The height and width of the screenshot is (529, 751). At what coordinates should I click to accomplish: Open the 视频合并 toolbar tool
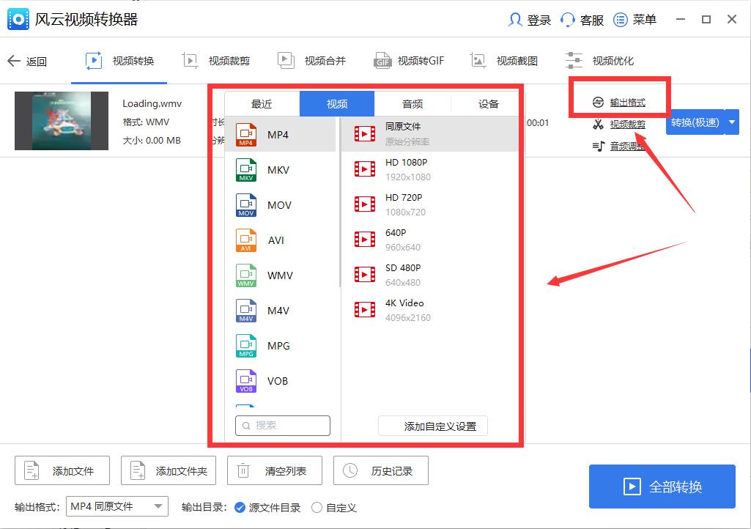coord(312,61)
